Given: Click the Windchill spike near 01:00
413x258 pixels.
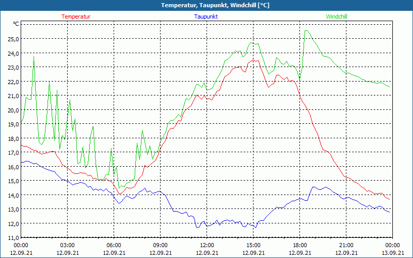Looking at the screenshot, I should (34, 57).
